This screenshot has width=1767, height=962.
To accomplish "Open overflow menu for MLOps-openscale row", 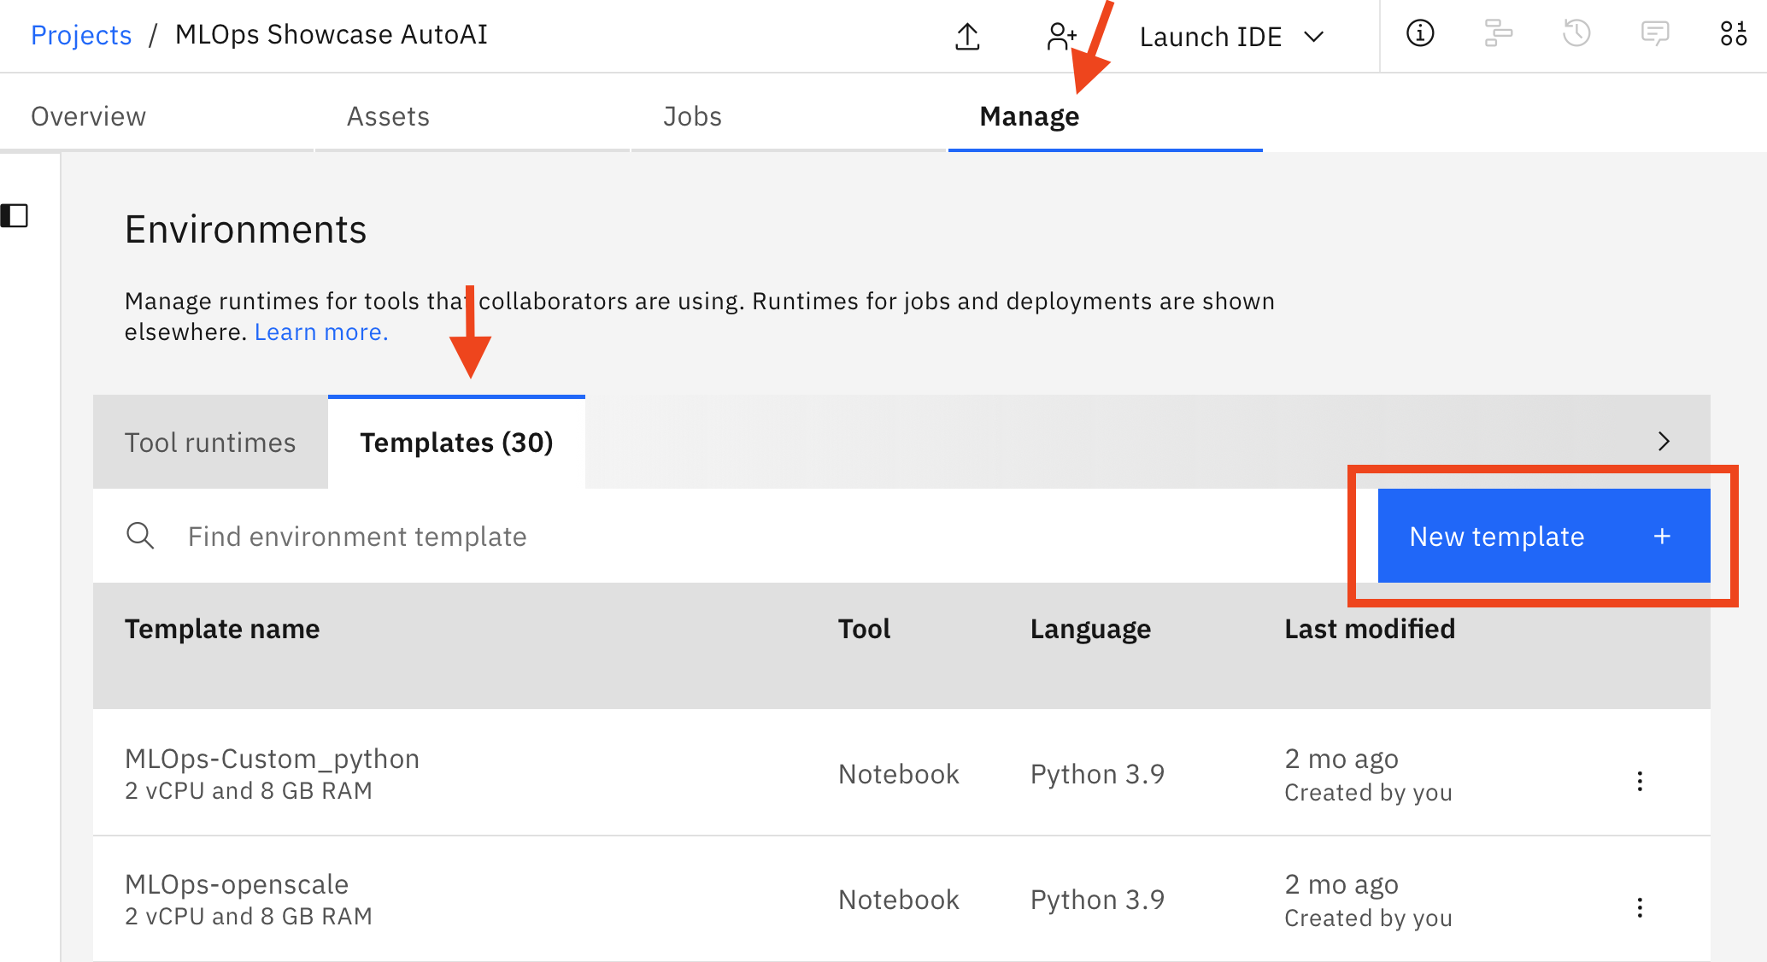I will 1640,906.
